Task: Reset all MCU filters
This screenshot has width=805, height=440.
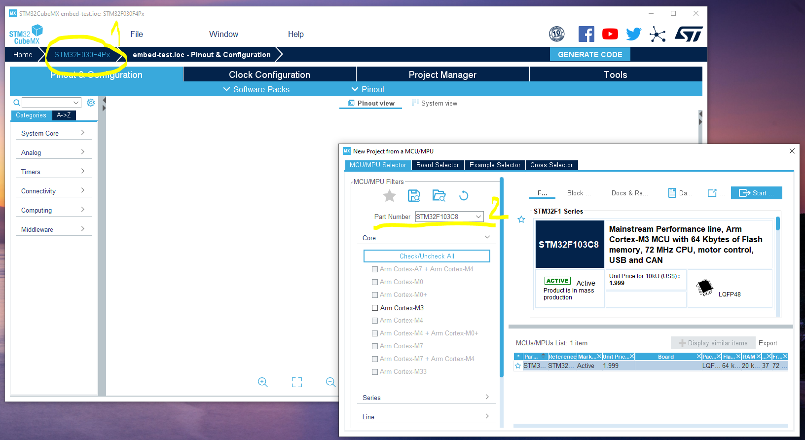Action: 464,196
